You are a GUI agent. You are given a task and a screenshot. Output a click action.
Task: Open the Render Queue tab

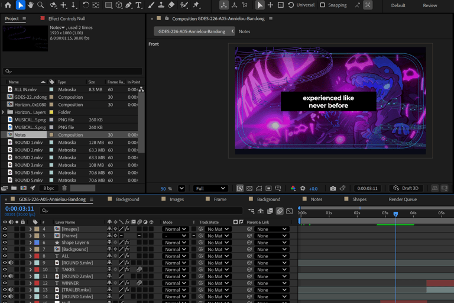click(403, 199)
